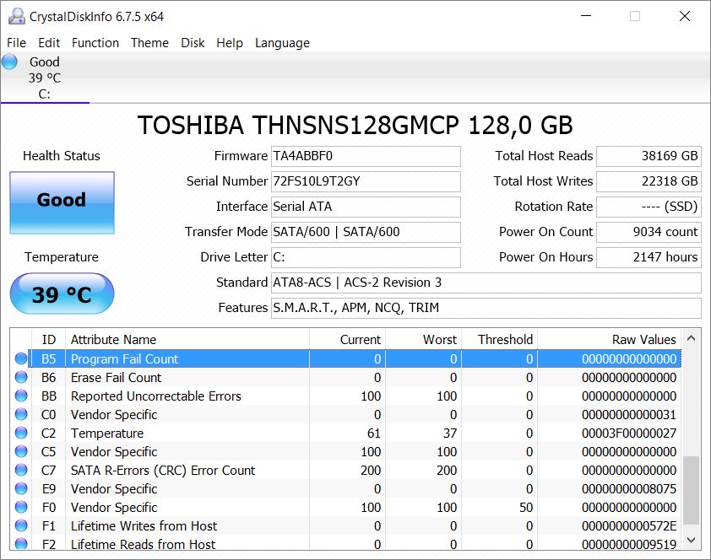Select the Program Fail Count row
This screenshot has width=711, height=560.
click(x=347, y=358)
